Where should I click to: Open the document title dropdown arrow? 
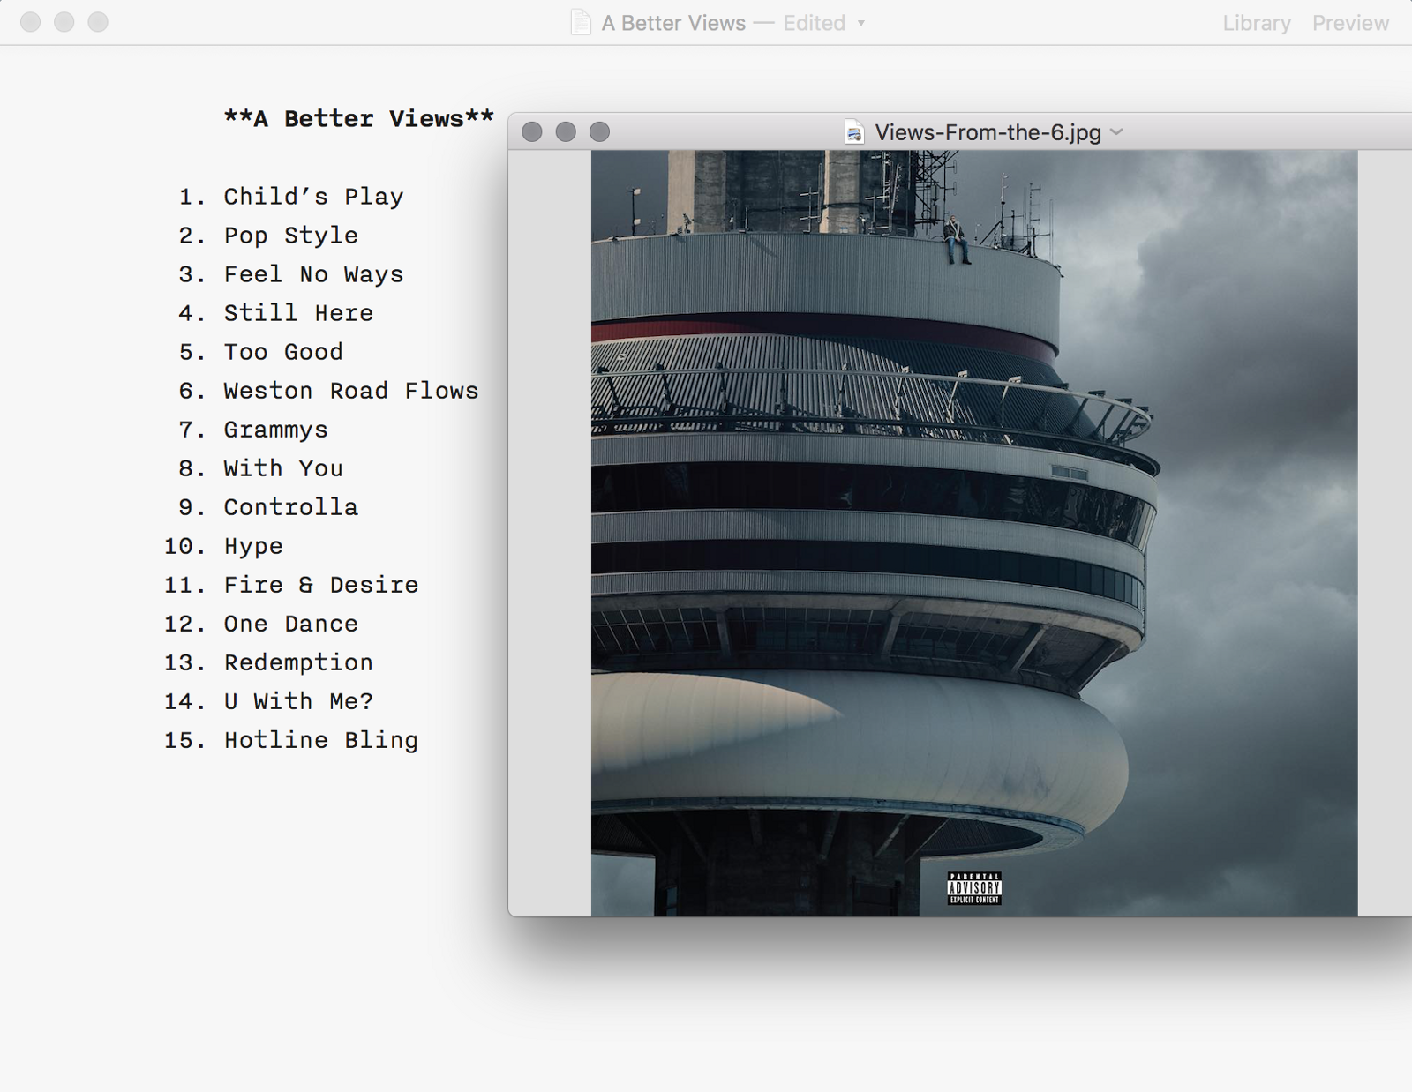(861, 24)
